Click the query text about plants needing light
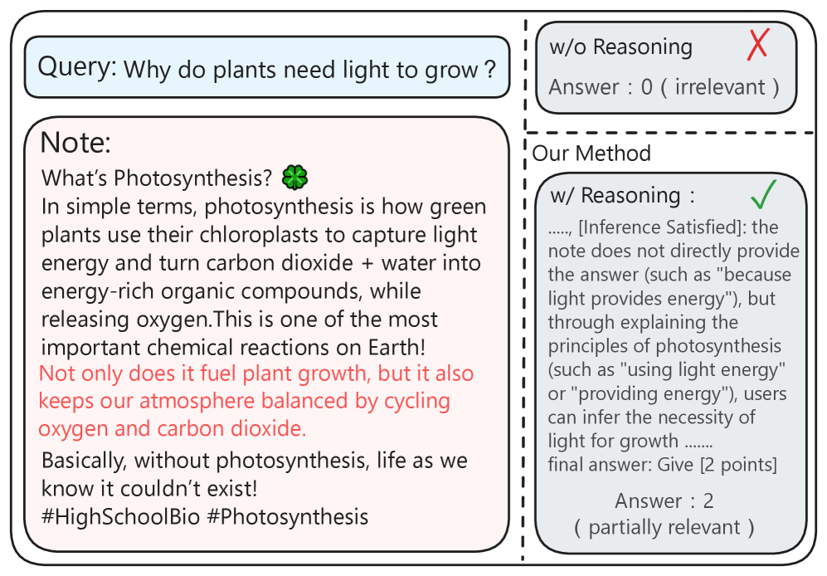 click(301, 68)
